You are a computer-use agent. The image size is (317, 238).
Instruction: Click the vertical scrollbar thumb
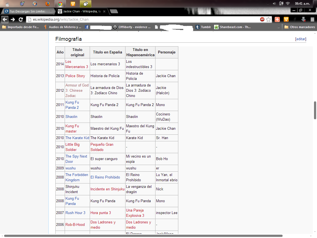pyautogui.click(x=315, y=110)
